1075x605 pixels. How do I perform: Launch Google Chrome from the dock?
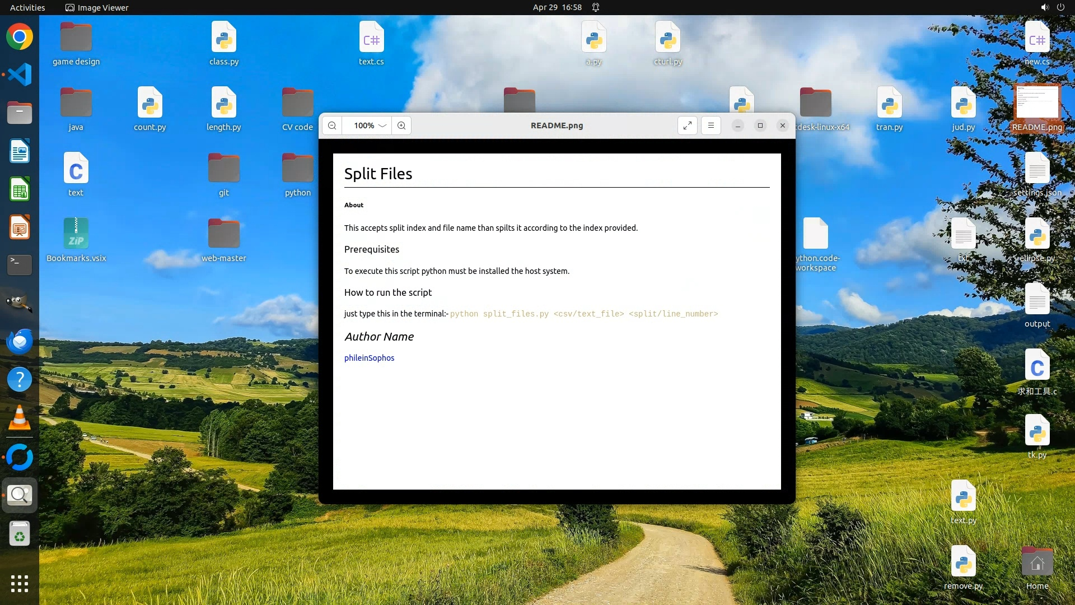pyautogui.click(x=20, y=37)
